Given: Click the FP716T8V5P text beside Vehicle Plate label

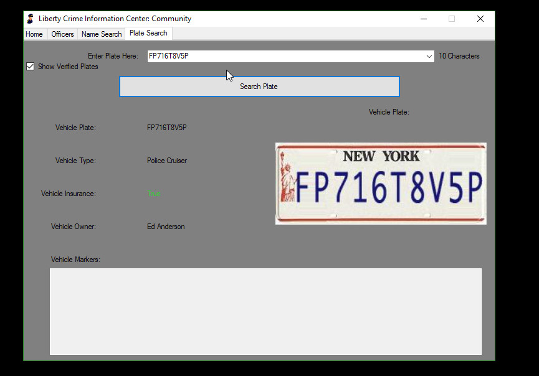Looking at the screenshot, I should pyautogui.click(x=167, y=128).
